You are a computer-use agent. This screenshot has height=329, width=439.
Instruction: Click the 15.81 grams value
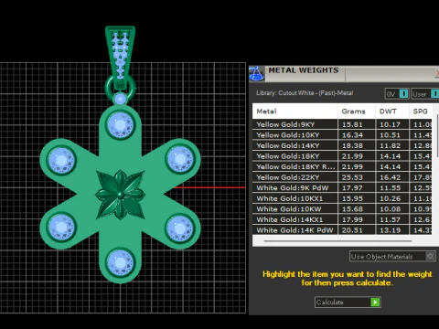click(x=352, y=124)
